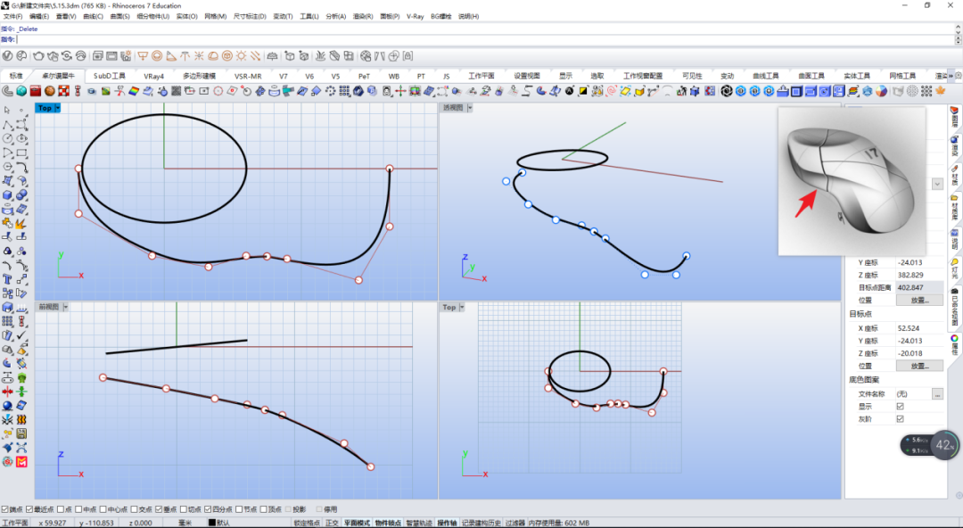Open the 文件(F) menu
963x528 pixels.
coord(12,17)
